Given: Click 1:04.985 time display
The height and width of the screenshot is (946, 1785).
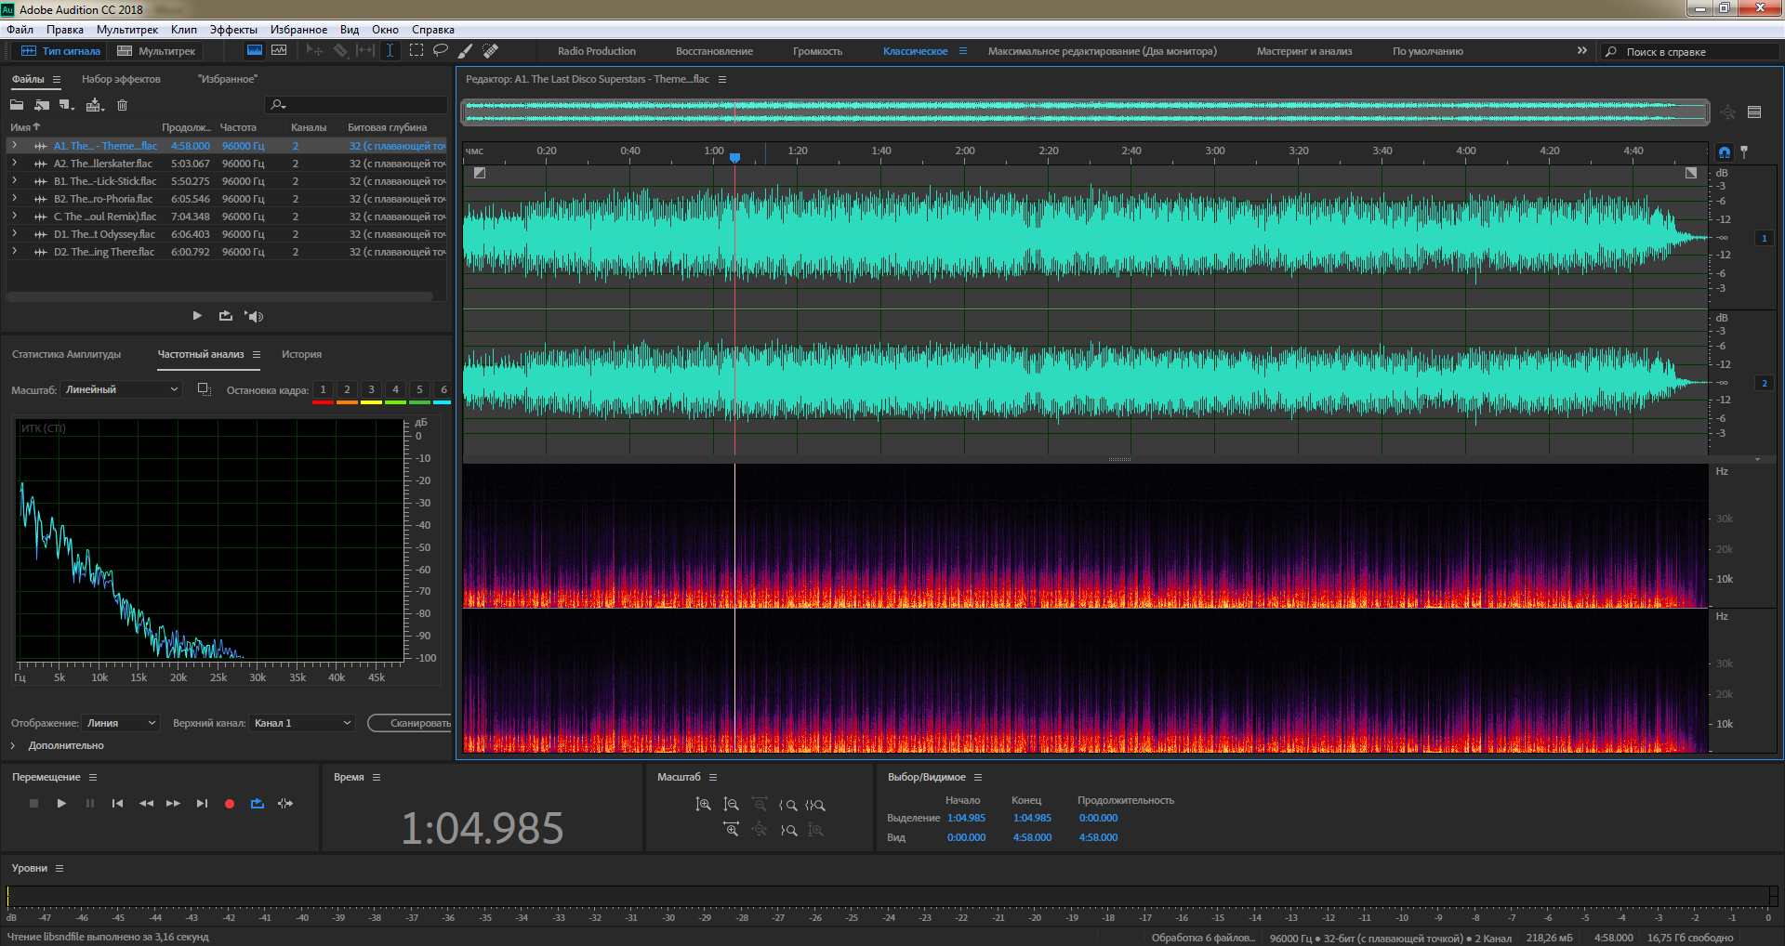Looking at the screenshot, I should [483, 828].
